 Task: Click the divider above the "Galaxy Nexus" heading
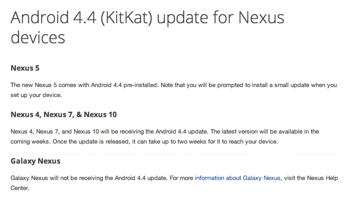[x=174, y=154]
